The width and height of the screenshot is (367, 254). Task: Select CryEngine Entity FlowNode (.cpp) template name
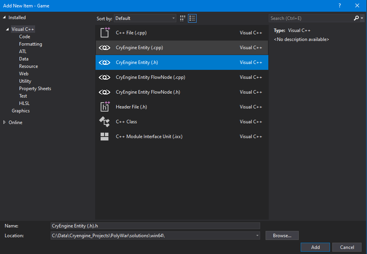pyautogui.click(x=151, y=77)
